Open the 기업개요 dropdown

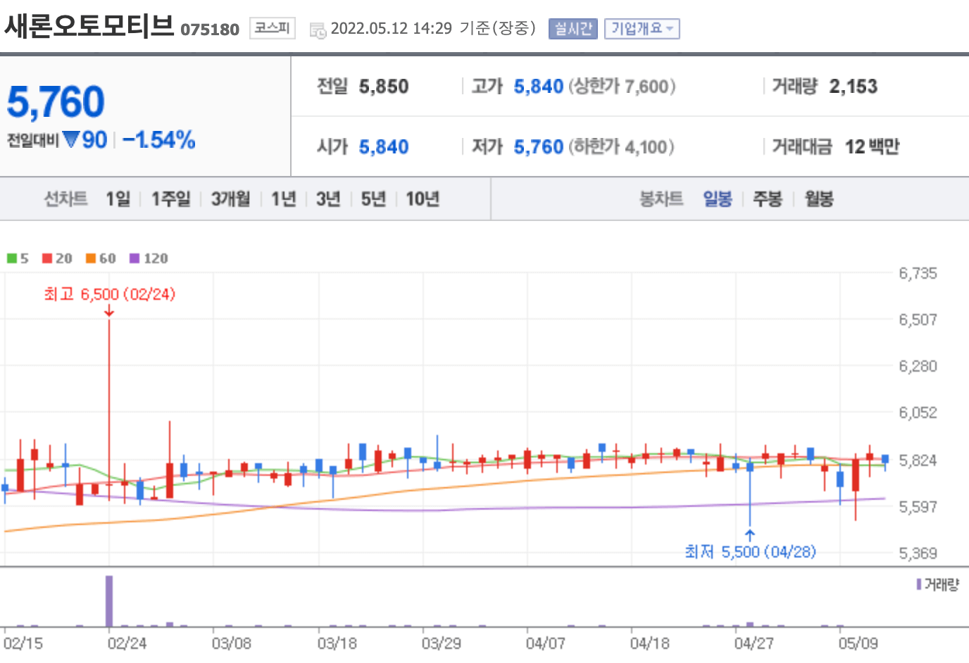point(642,29)
